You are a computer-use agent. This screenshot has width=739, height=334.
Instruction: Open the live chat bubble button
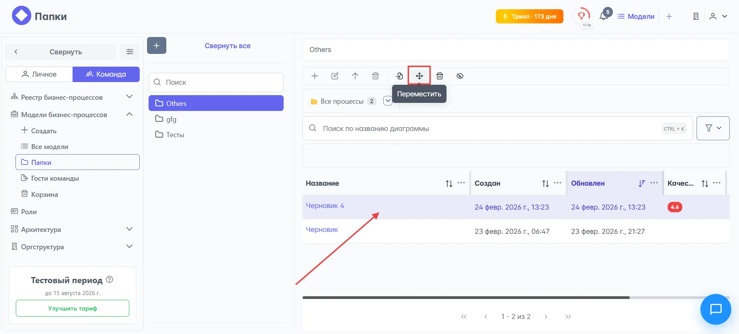(715, 309)
